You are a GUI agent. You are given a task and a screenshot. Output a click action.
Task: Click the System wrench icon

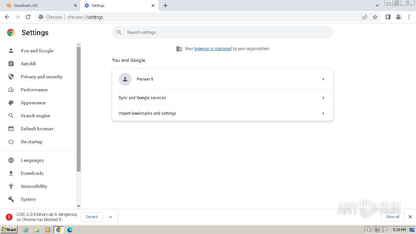11,199
